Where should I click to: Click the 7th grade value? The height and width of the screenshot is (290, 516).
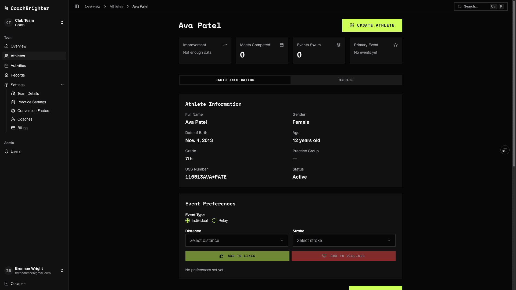tap(189, 159)
